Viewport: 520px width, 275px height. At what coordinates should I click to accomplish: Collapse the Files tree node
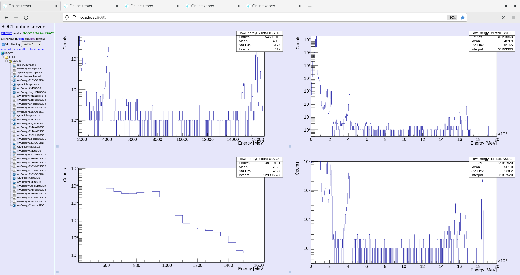2,57
